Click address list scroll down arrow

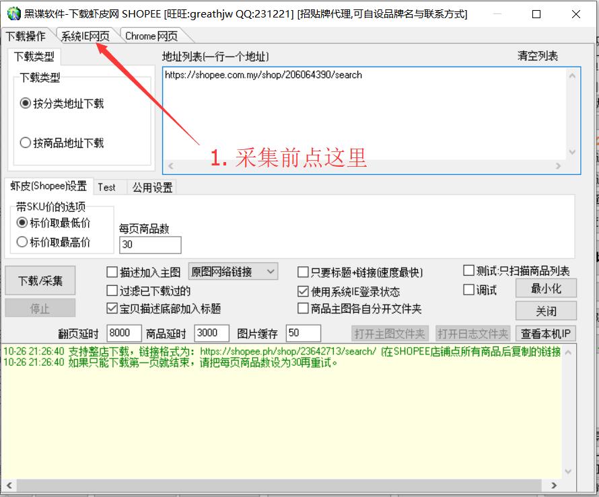pos(572,152)
